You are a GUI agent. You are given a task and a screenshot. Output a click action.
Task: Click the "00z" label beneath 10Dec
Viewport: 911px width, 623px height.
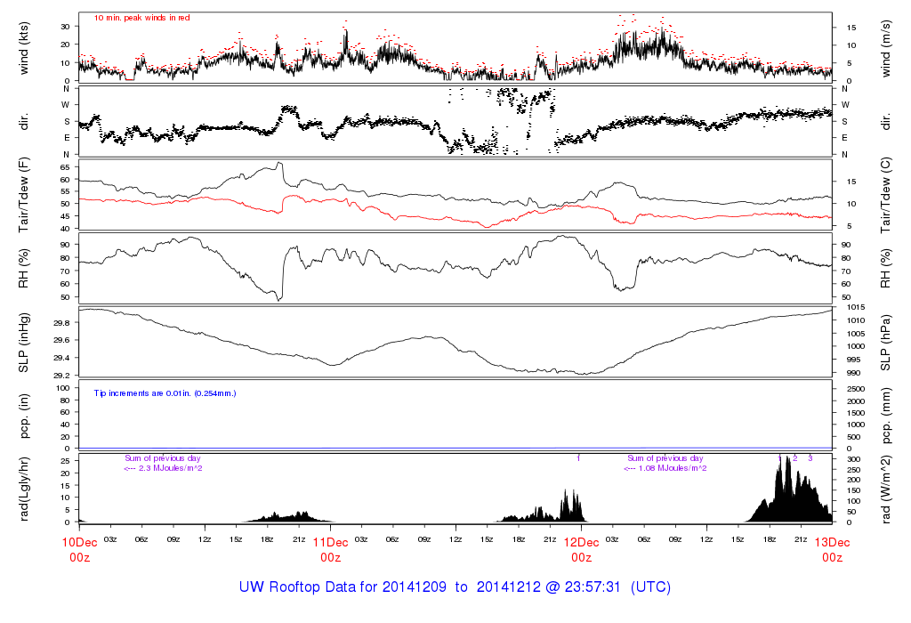[x=79, y=558]
